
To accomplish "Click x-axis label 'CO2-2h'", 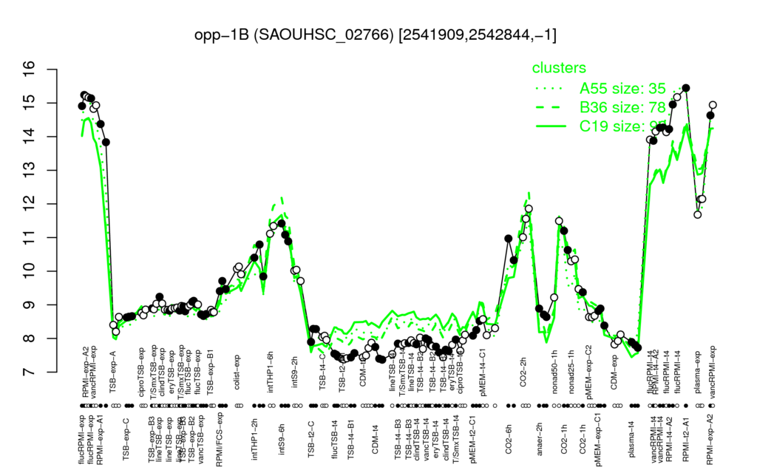I will tap(523, 372).
